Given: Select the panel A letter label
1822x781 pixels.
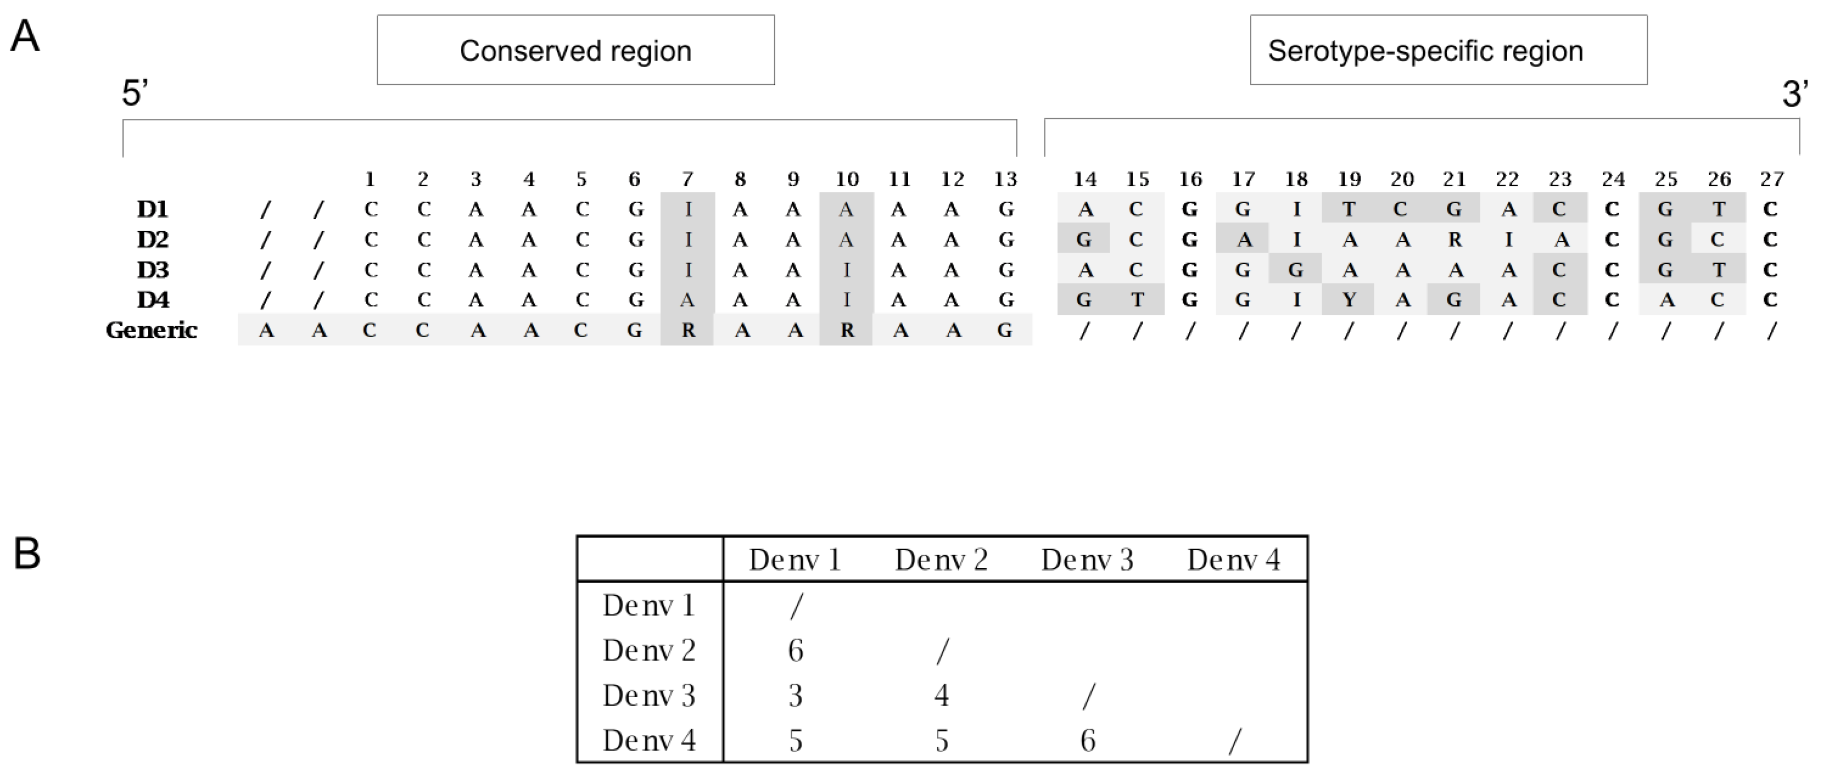Looking at the screenshot, I should 25,36.
